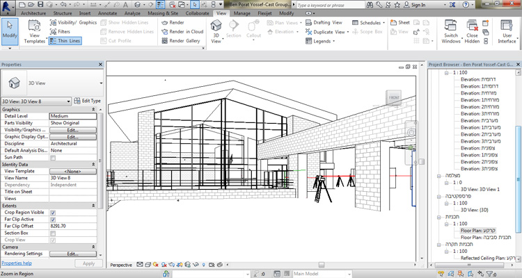This screenshot has width=522, height=278.
Task: Click the Legends tool
Action: coord(320,41)
